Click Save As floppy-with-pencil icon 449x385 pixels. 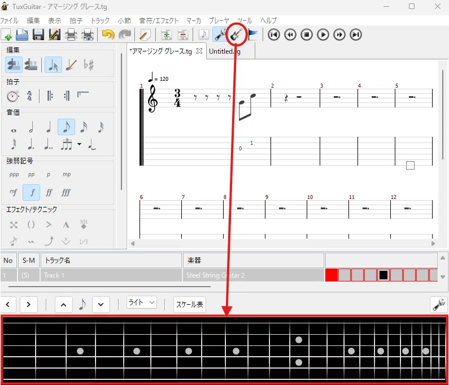[x=54, y=34]
